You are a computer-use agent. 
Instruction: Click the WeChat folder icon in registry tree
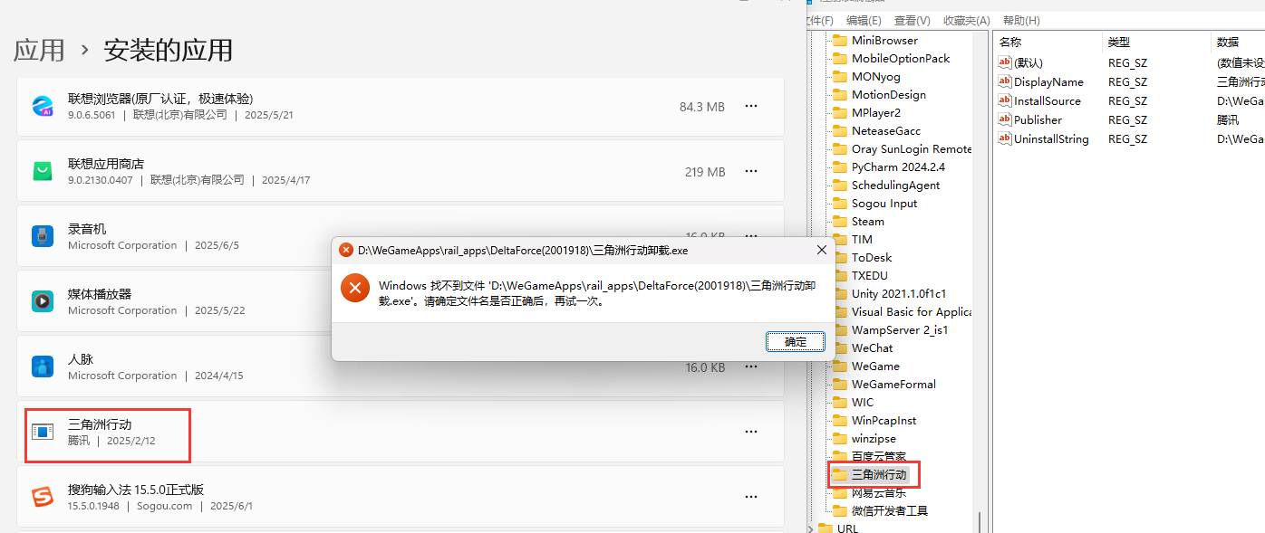pyautogui.click(x=840, y=347)
